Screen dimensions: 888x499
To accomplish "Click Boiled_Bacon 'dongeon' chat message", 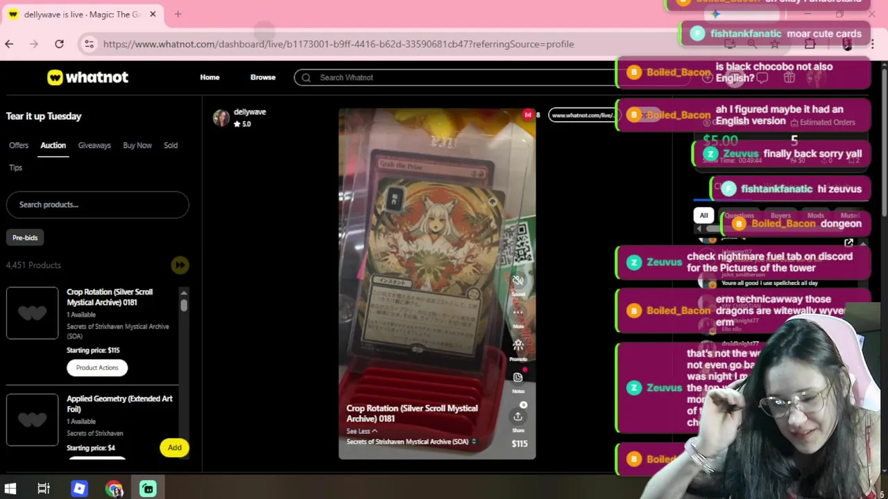I will pyautogui.click(x=796, y=223).
